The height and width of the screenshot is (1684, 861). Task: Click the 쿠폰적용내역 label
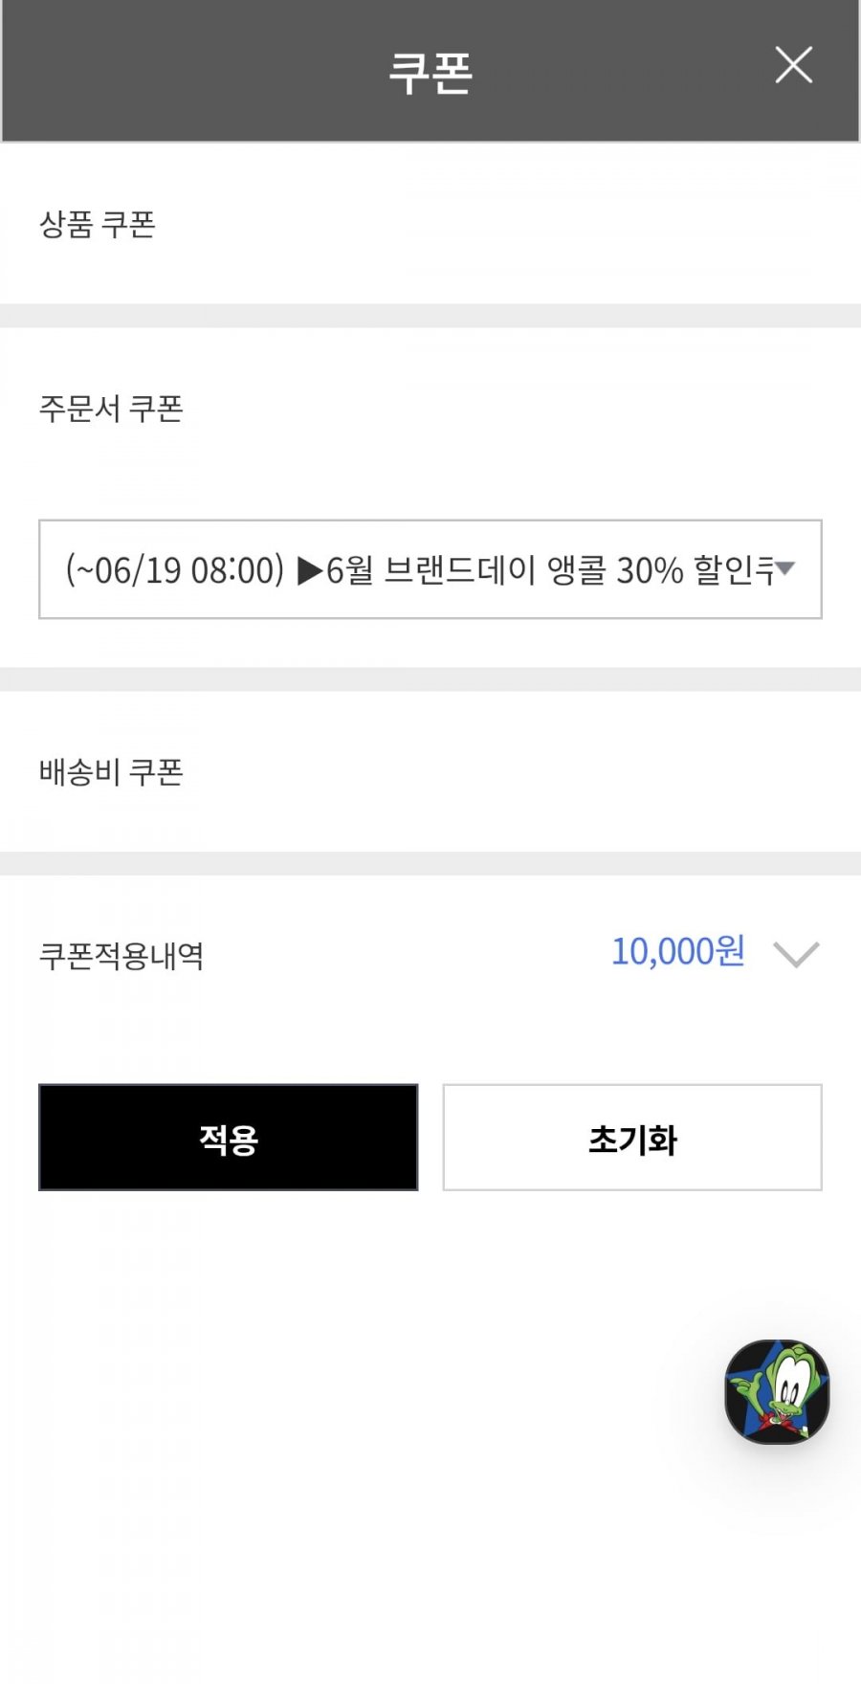click(x=121, y=955)
